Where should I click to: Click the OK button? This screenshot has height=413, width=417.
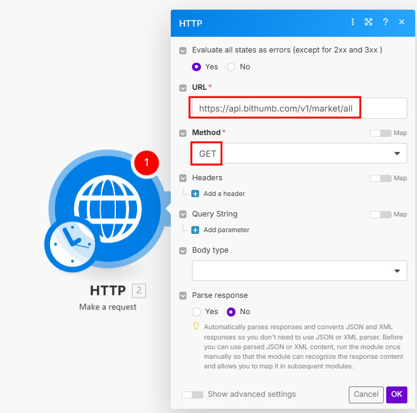[396, 394]
